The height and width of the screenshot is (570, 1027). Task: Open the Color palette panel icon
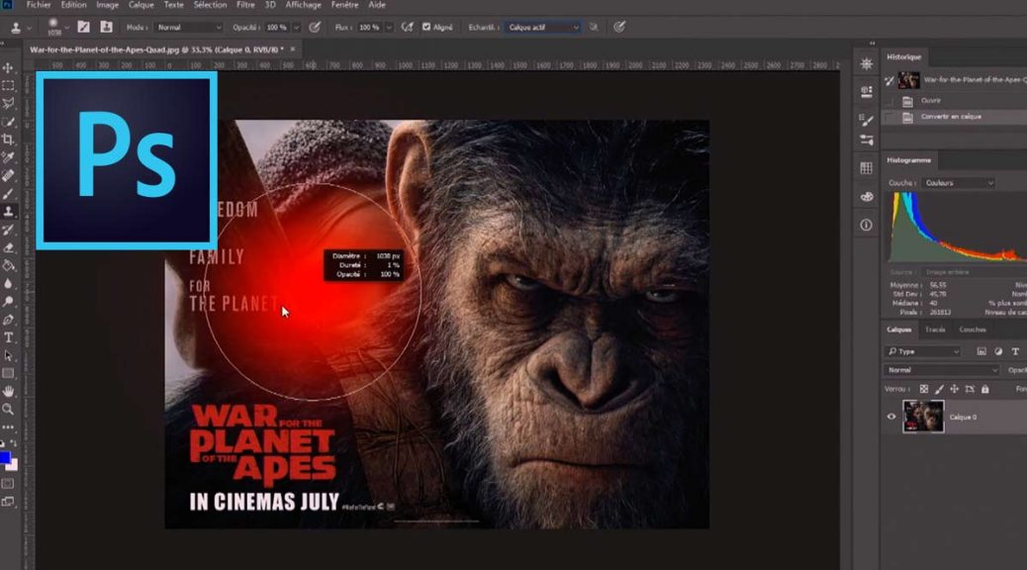coord(866,196)
